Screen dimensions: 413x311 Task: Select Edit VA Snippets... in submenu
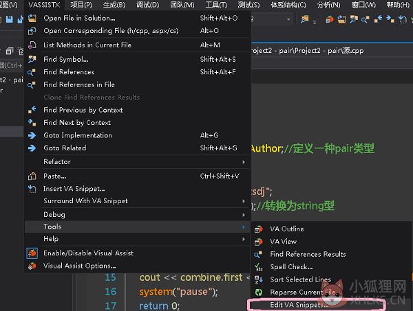coord(317,305)
